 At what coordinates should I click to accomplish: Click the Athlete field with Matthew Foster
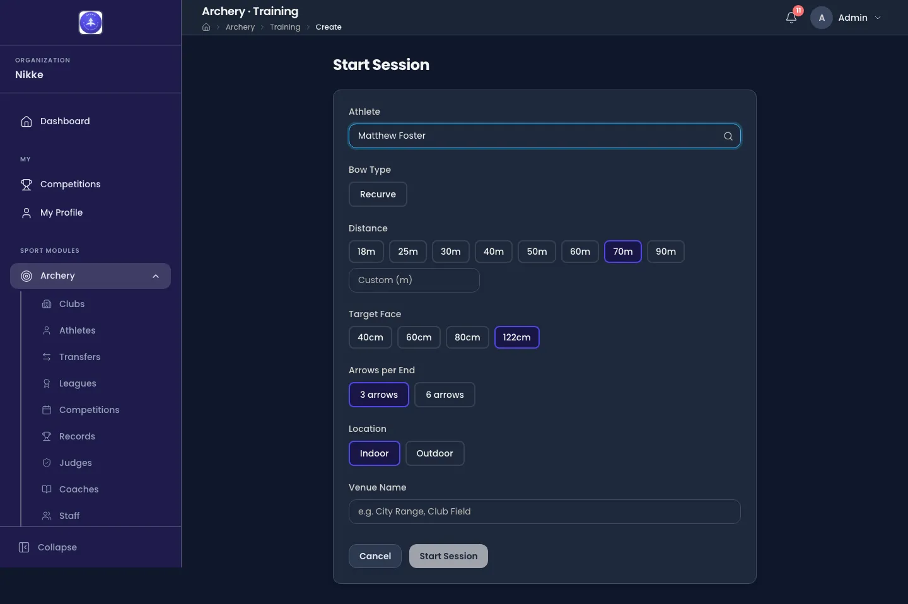pyautogui.click(x=545, y=136)
